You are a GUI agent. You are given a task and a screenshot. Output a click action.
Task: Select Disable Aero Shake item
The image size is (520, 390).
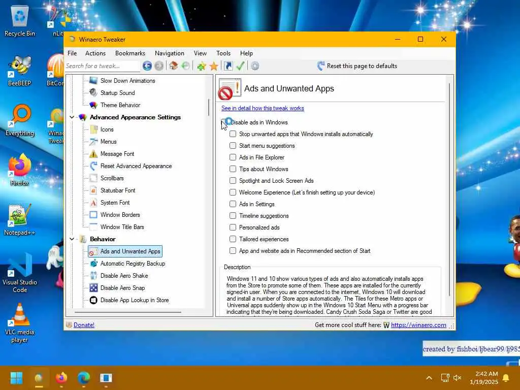click(124, 276)
